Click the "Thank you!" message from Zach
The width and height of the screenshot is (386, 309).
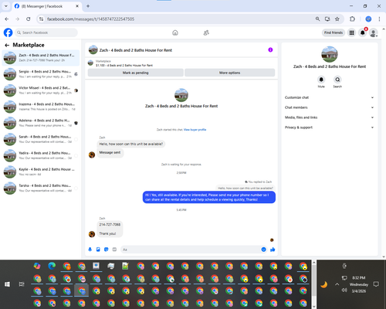click(x=107, y=233)
